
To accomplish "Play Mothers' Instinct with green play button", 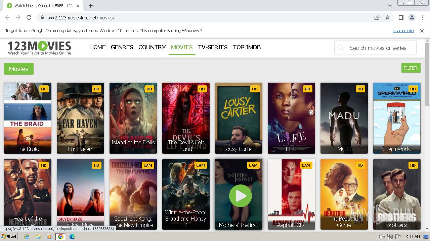I will tap(240, 196).
